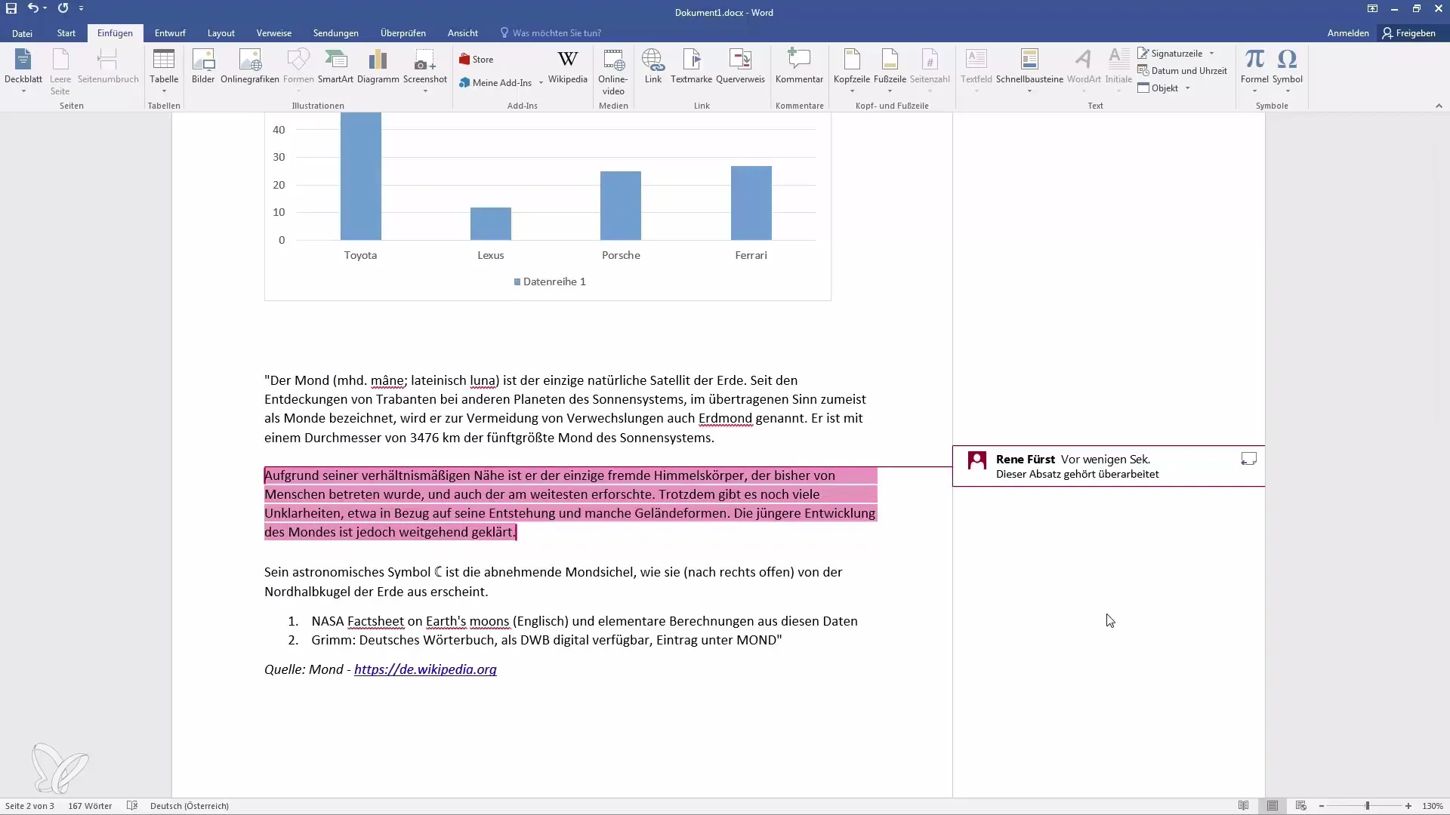Insert a Diagramm chart

[378, 66]
